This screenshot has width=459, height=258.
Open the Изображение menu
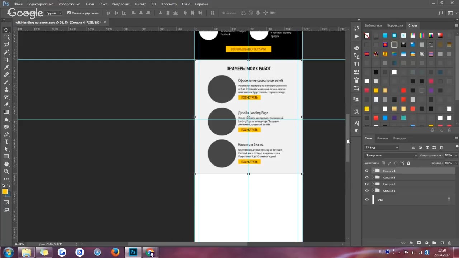[70, 4]
